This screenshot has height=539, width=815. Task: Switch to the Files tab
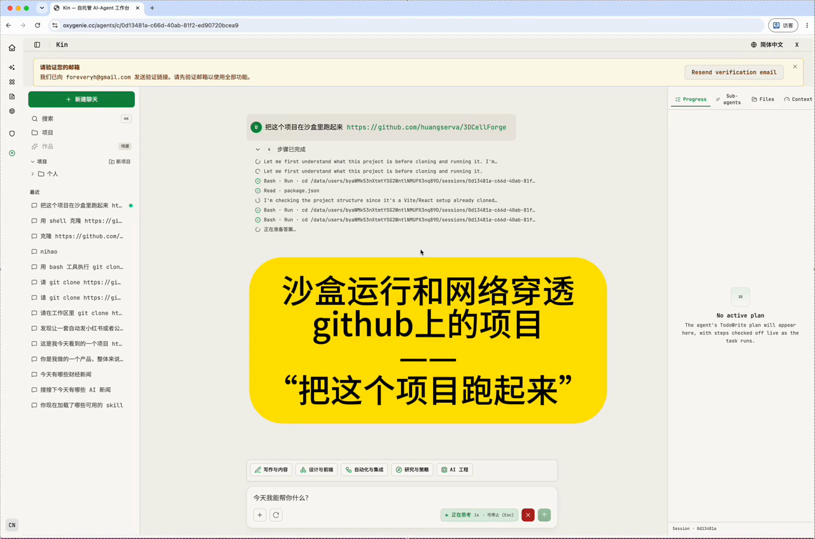coord(763,99)
